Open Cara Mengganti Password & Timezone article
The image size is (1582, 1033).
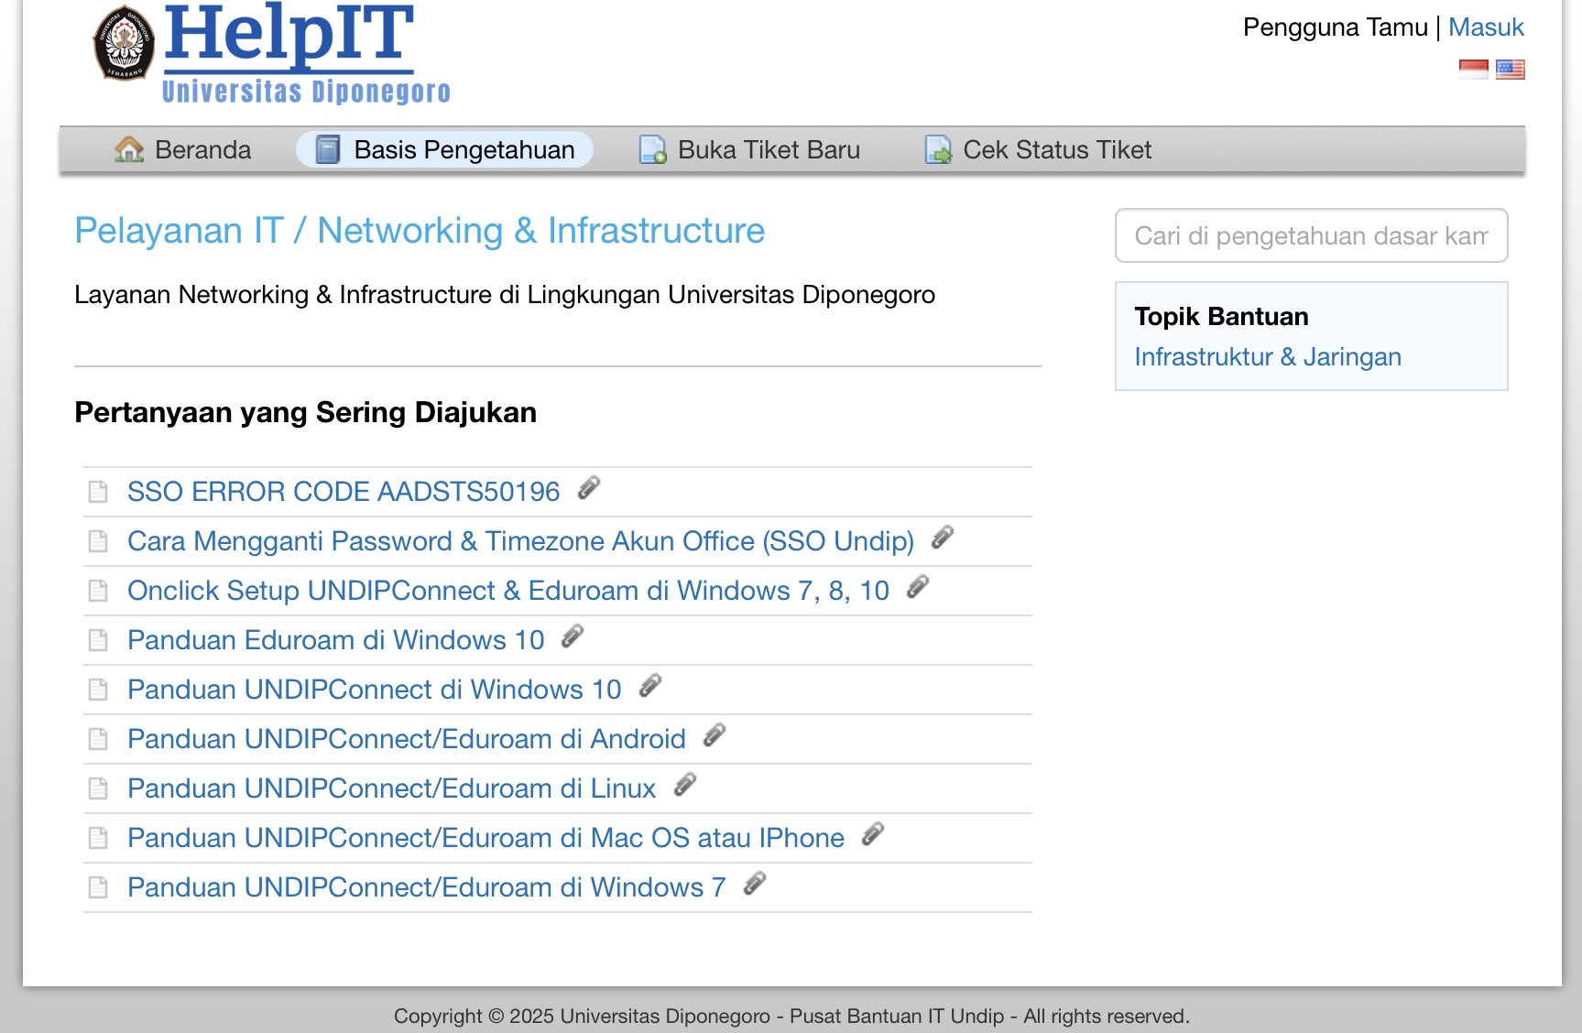click(x=520, y=540)
